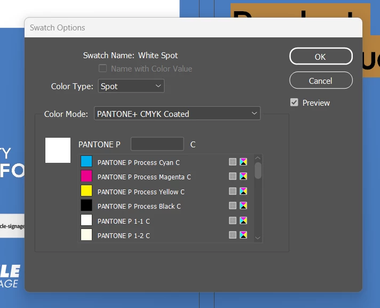Select PANTONE P Process Cyan C text
This screenshot has width=380, height=308.
click(x=139, y=163)
